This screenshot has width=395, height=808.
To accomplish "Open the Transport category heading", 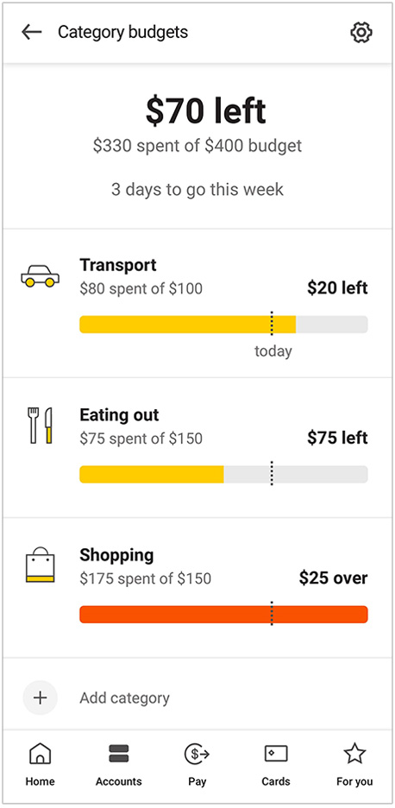I will (x=118, y=265).
